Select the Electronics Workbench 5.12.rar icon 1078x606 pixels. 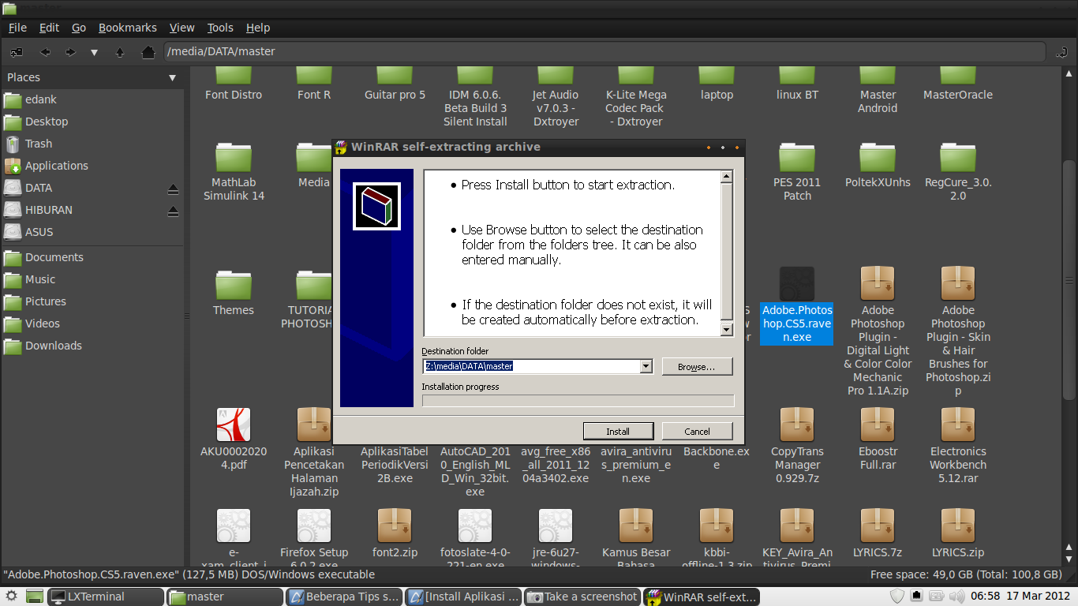958,425
